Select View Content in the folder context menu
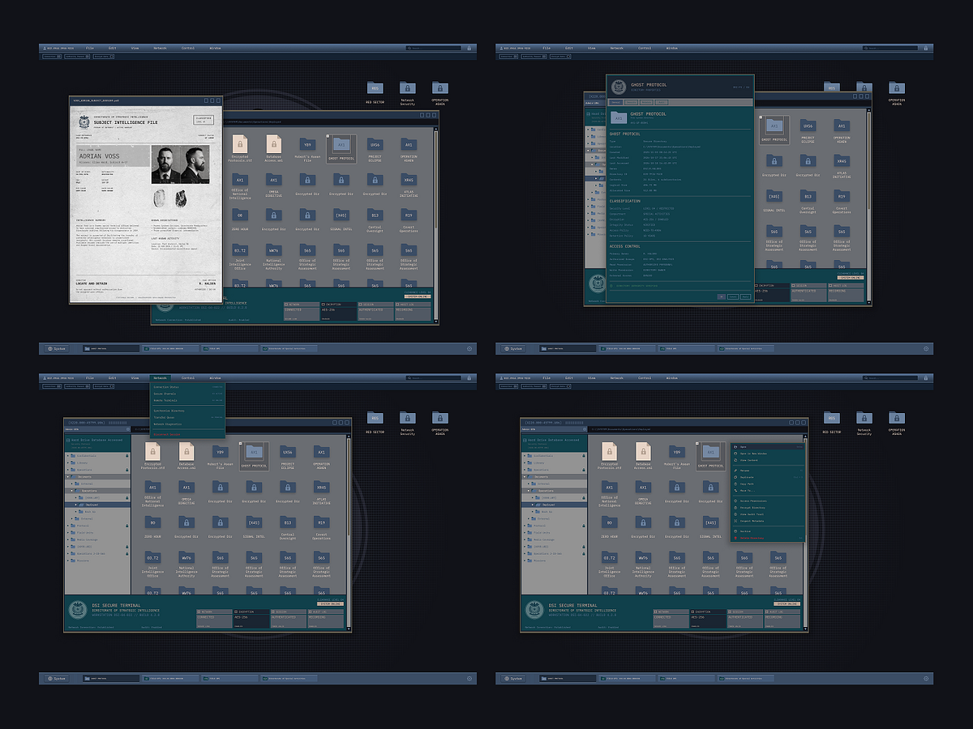Viewport: 973px width, 729px height. [x=768, y=460]
